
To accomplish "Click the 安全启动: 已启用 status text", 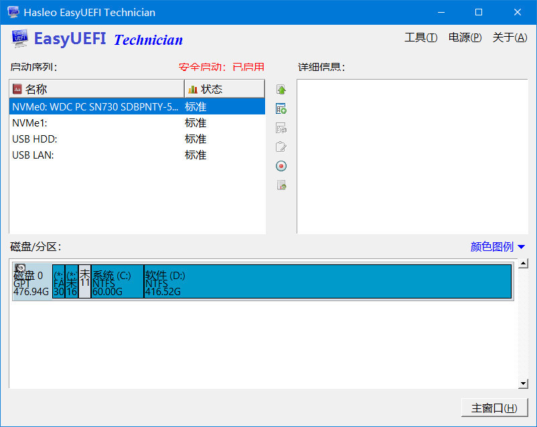I will (221, 67).
